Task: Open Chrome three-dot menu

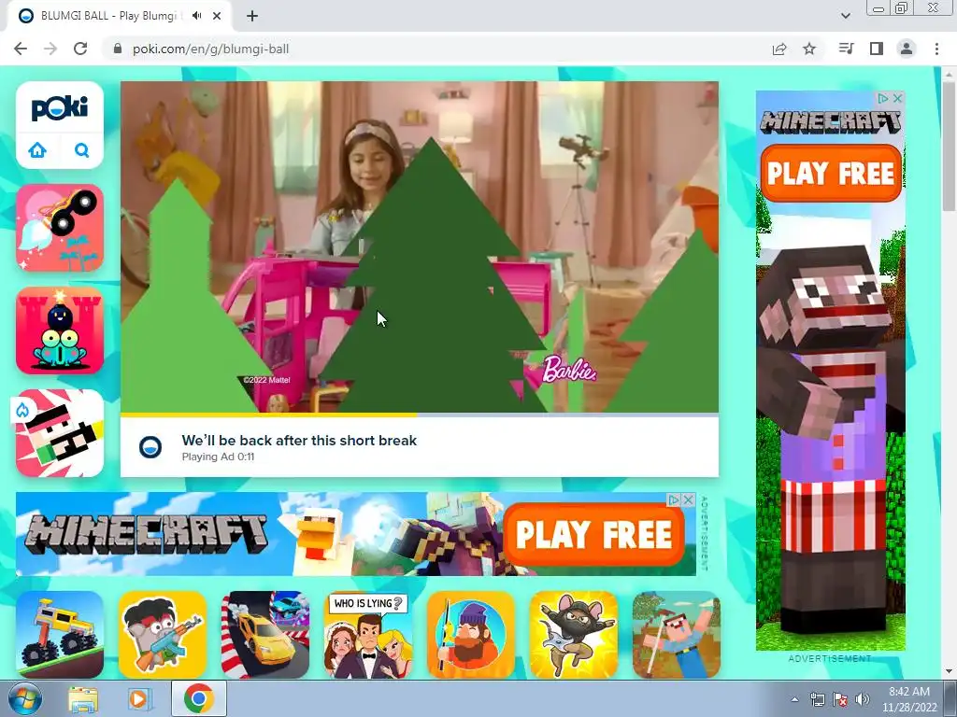Action: tap(936, 49)
